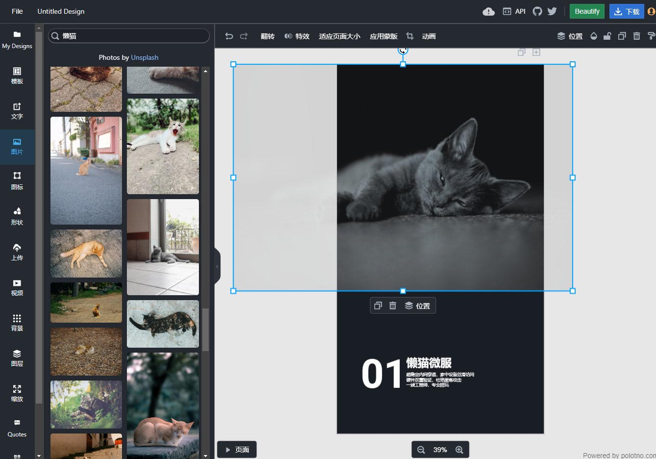The height and width of the screenshot is (459, 656).
Task: Toggle the lock icon for selected element
Action: pos(607,36)
